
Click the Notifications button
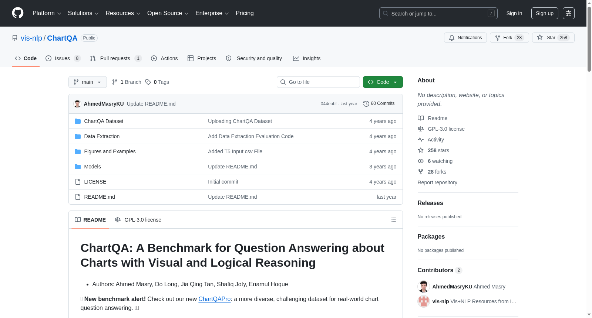coord(465,38)
